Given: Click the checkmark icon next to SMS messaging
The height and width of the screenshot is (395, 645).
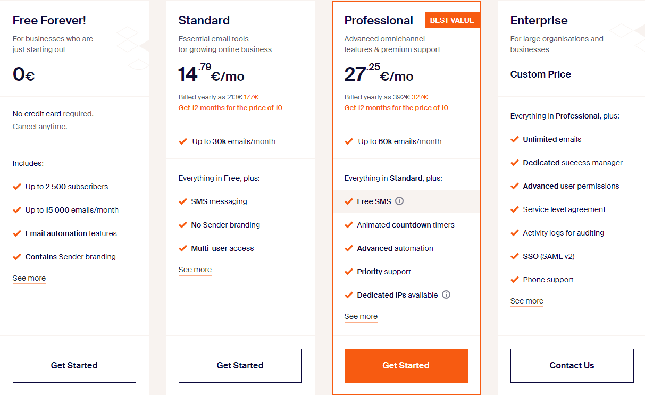Looking at the screenshot, I should 183,201.
